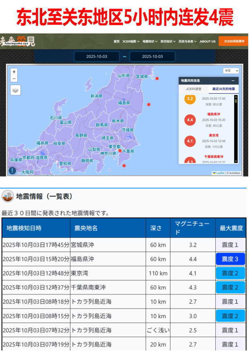249x354 pixels.
Task: Click the map zoom out (−) button
Action: tap(14, 79)
